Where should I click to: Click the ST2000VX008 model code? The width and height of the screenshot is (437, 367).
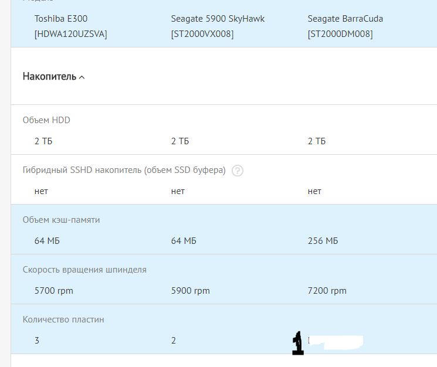click(202, 34)
